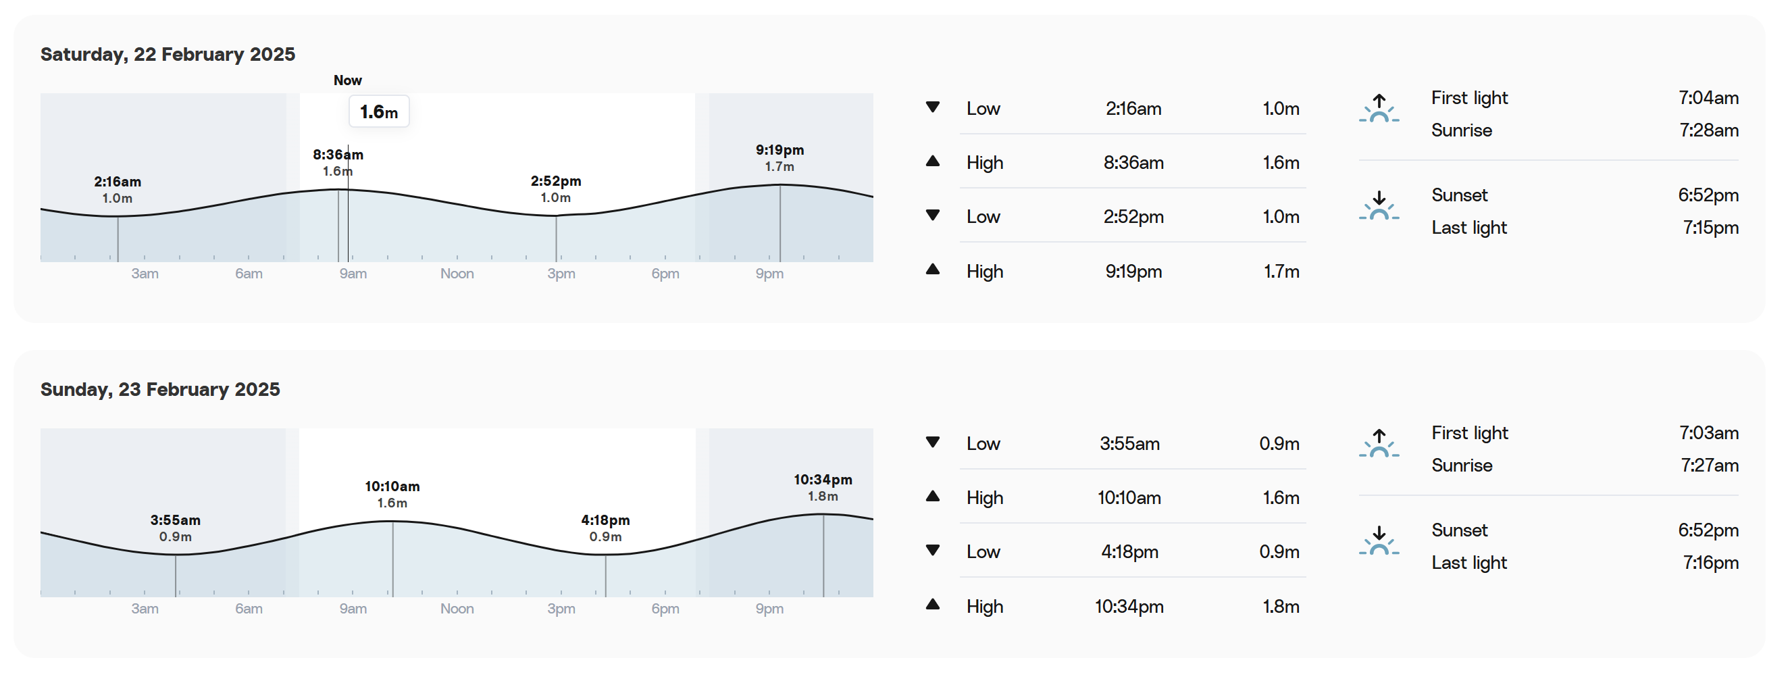Image resolution: width=1790 pixels, height=679 pixels.
Task: Click down arrow next to Sunday 3:55am Low
Action: 933,442
